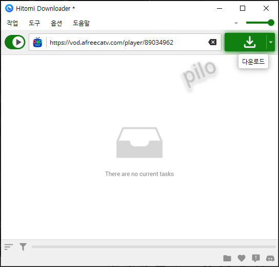
Task: Click the heart icon
Action: click(242, 258)
